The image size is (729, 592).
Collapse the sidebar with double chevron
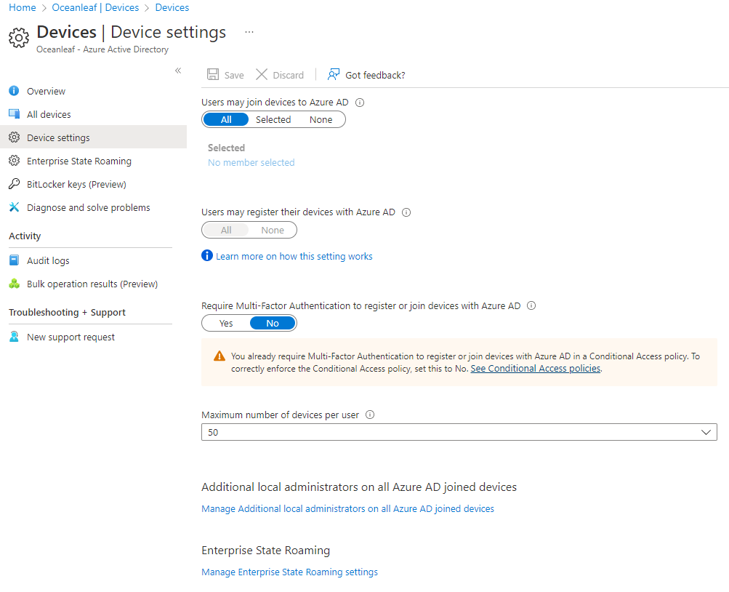178,71
